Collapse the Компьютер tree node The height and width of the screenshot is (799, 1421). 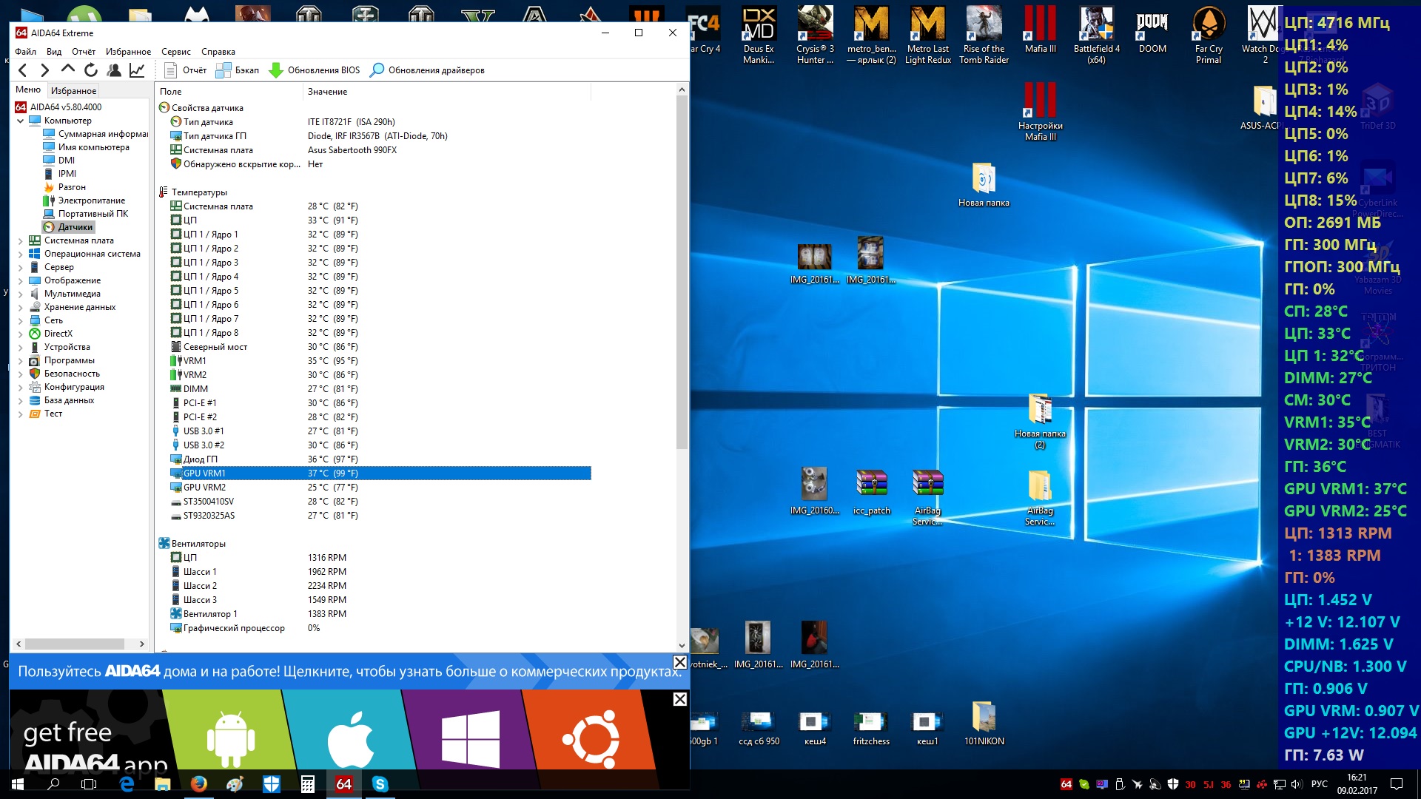point(20,121)
